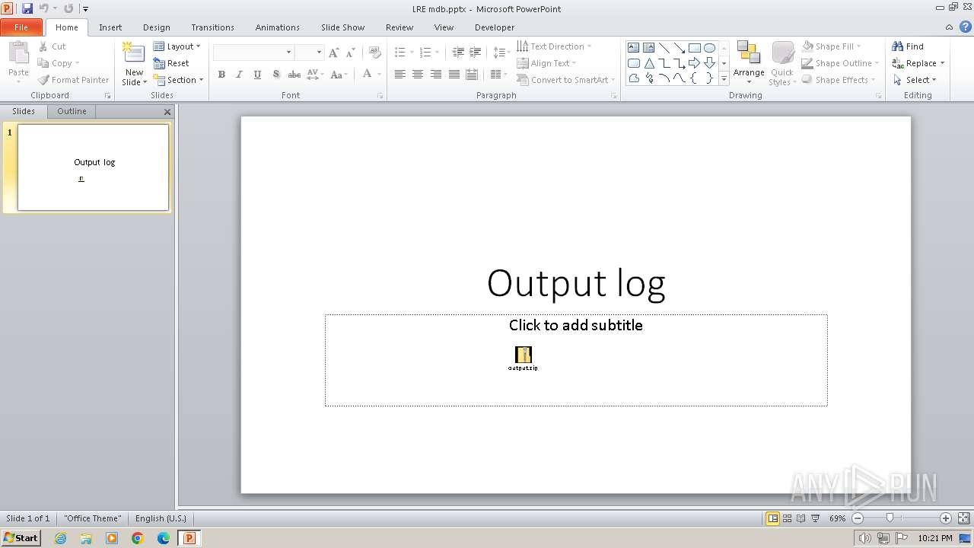Open the Align Text dropdown

point(546,63)
